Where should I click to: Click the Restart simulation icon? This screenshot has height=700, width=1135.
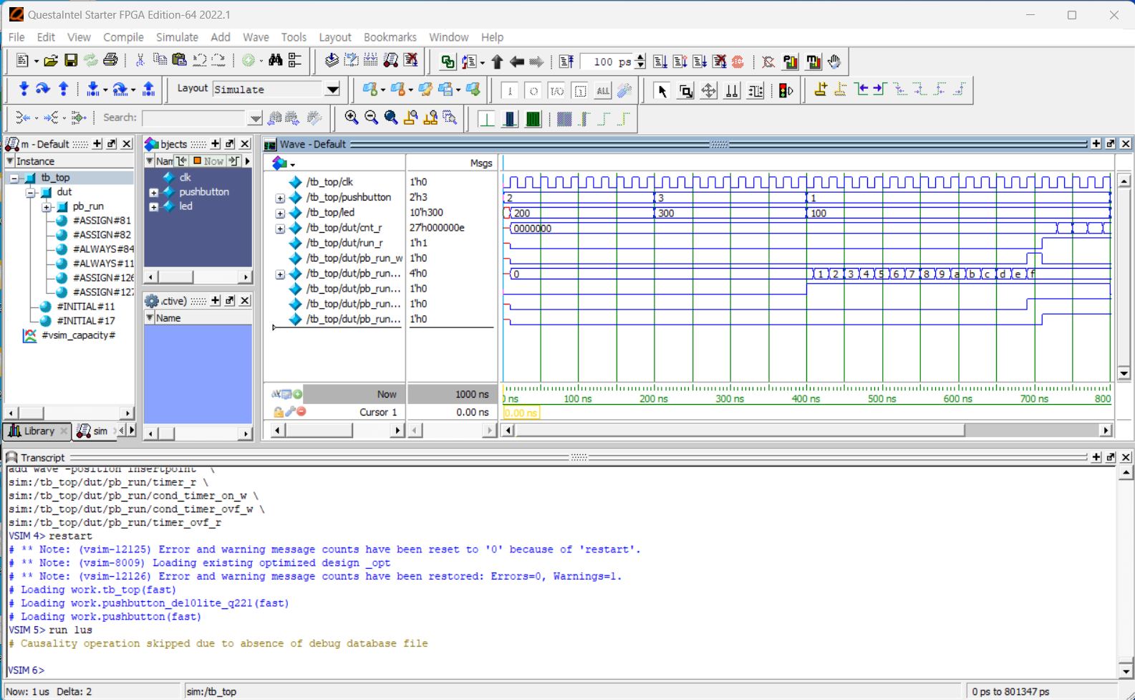(x=566, y=62)
